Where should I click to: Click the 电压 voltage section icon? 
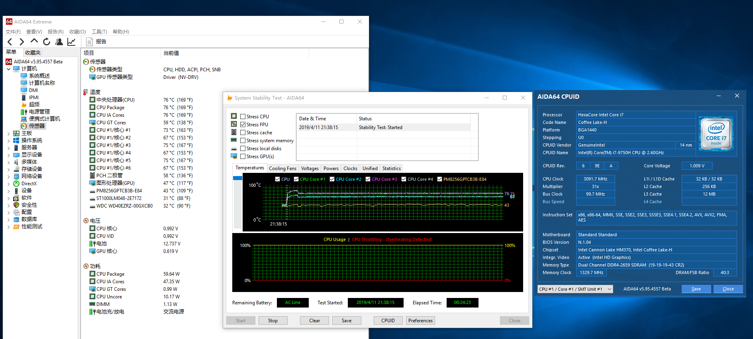pyautogui.click(x=86, y=221)
